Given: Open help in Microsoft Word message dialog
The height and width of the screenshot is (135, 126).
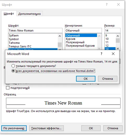Looking at the screenshot, I should click(101, 54).
